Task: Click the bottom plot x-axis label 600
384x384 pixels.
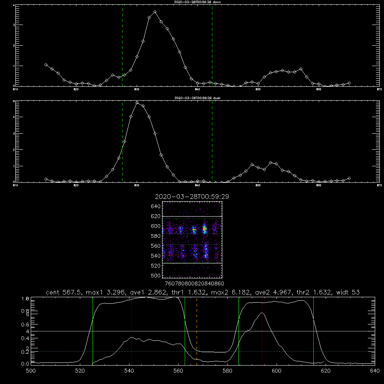Action: (276, 371)
